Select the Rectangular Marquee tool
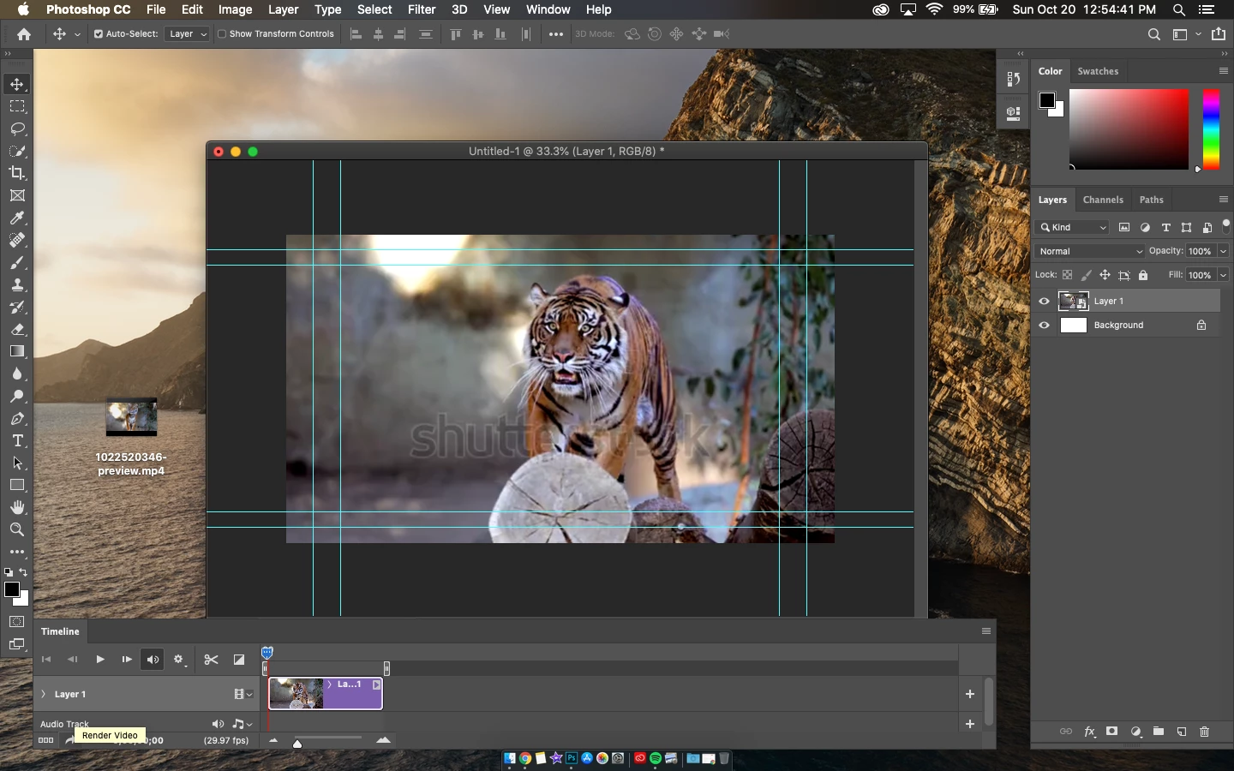Image resolution: width=1234 pixels, height=771 pixels. (x=17, y=106)
